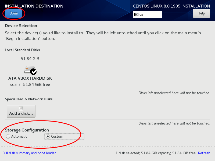
Task: Click the empty area of the Local Standard Disks box
Action: (130, 71)
